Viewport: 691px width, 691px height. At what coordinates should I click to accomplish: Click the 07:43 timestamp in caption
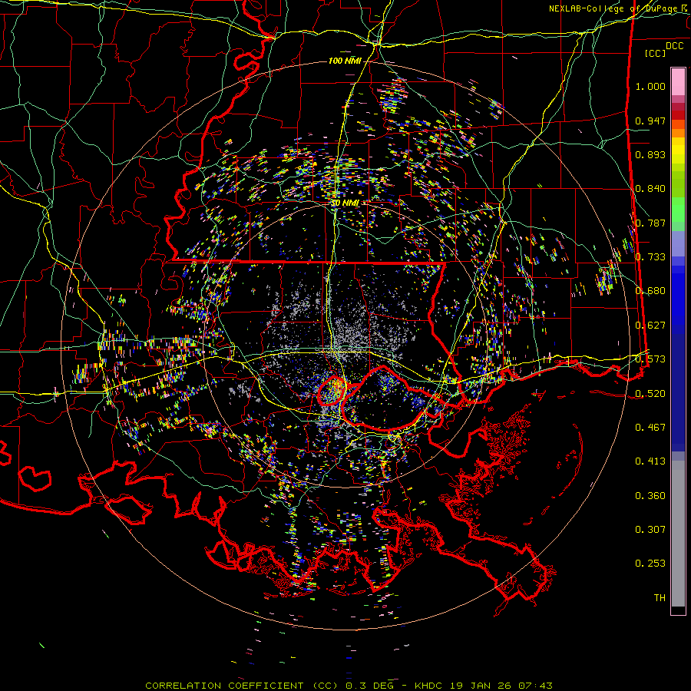pos(537,686)
